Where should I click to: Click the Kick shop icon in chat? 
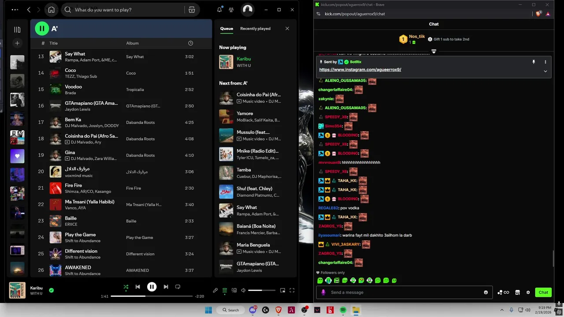(517, 292)
